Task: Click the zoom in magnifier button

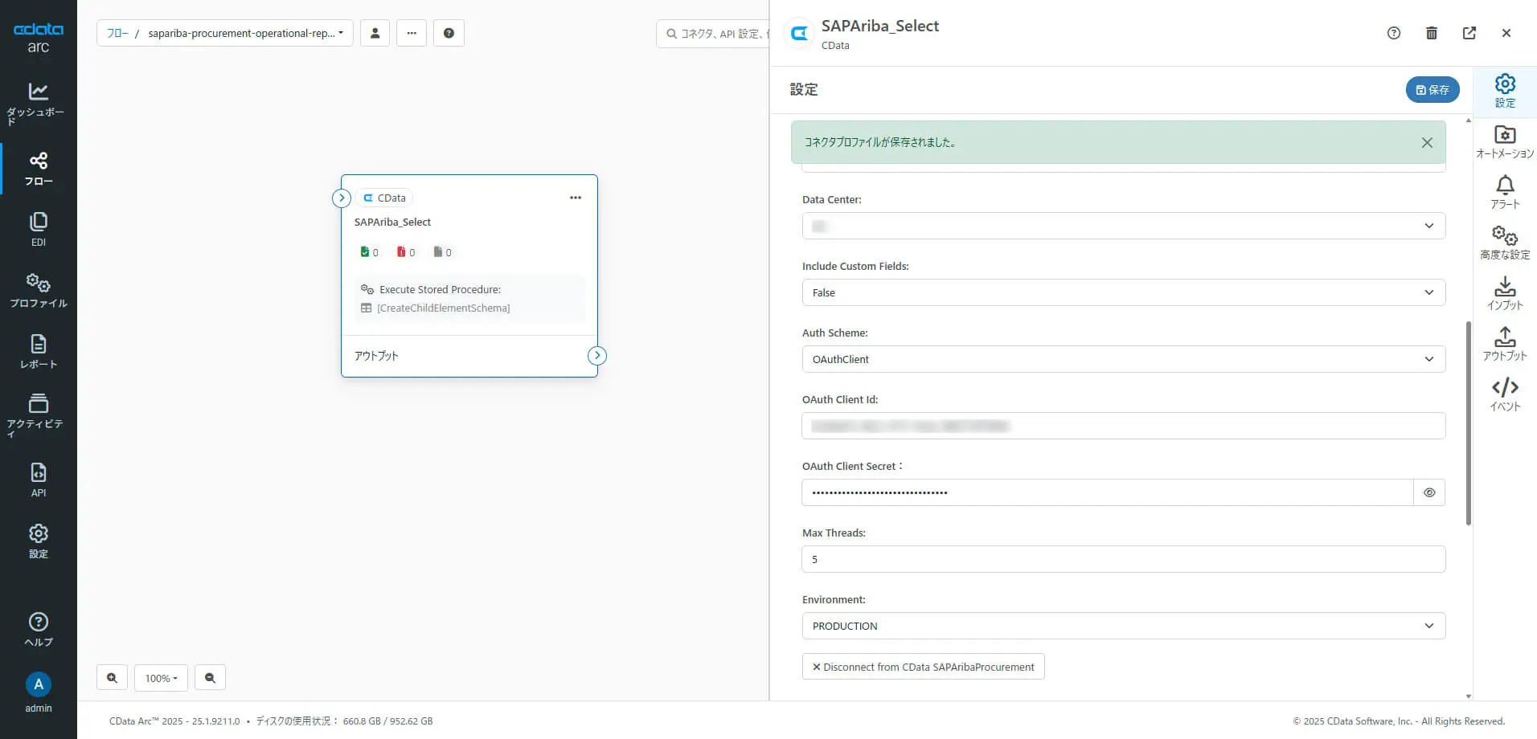Action: (112, 677)
